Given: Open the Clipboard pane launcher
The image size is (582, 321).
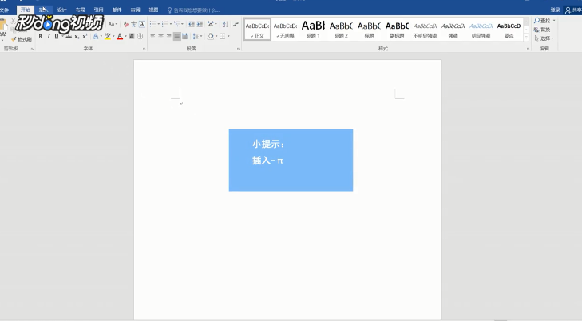Looking at the screenshot, I should coord(32,49).
